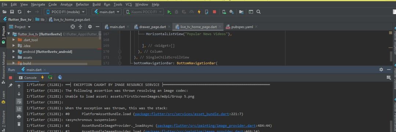Open main.dart run configuration dropdown
The image size is (396, 132).
(107, 12)
